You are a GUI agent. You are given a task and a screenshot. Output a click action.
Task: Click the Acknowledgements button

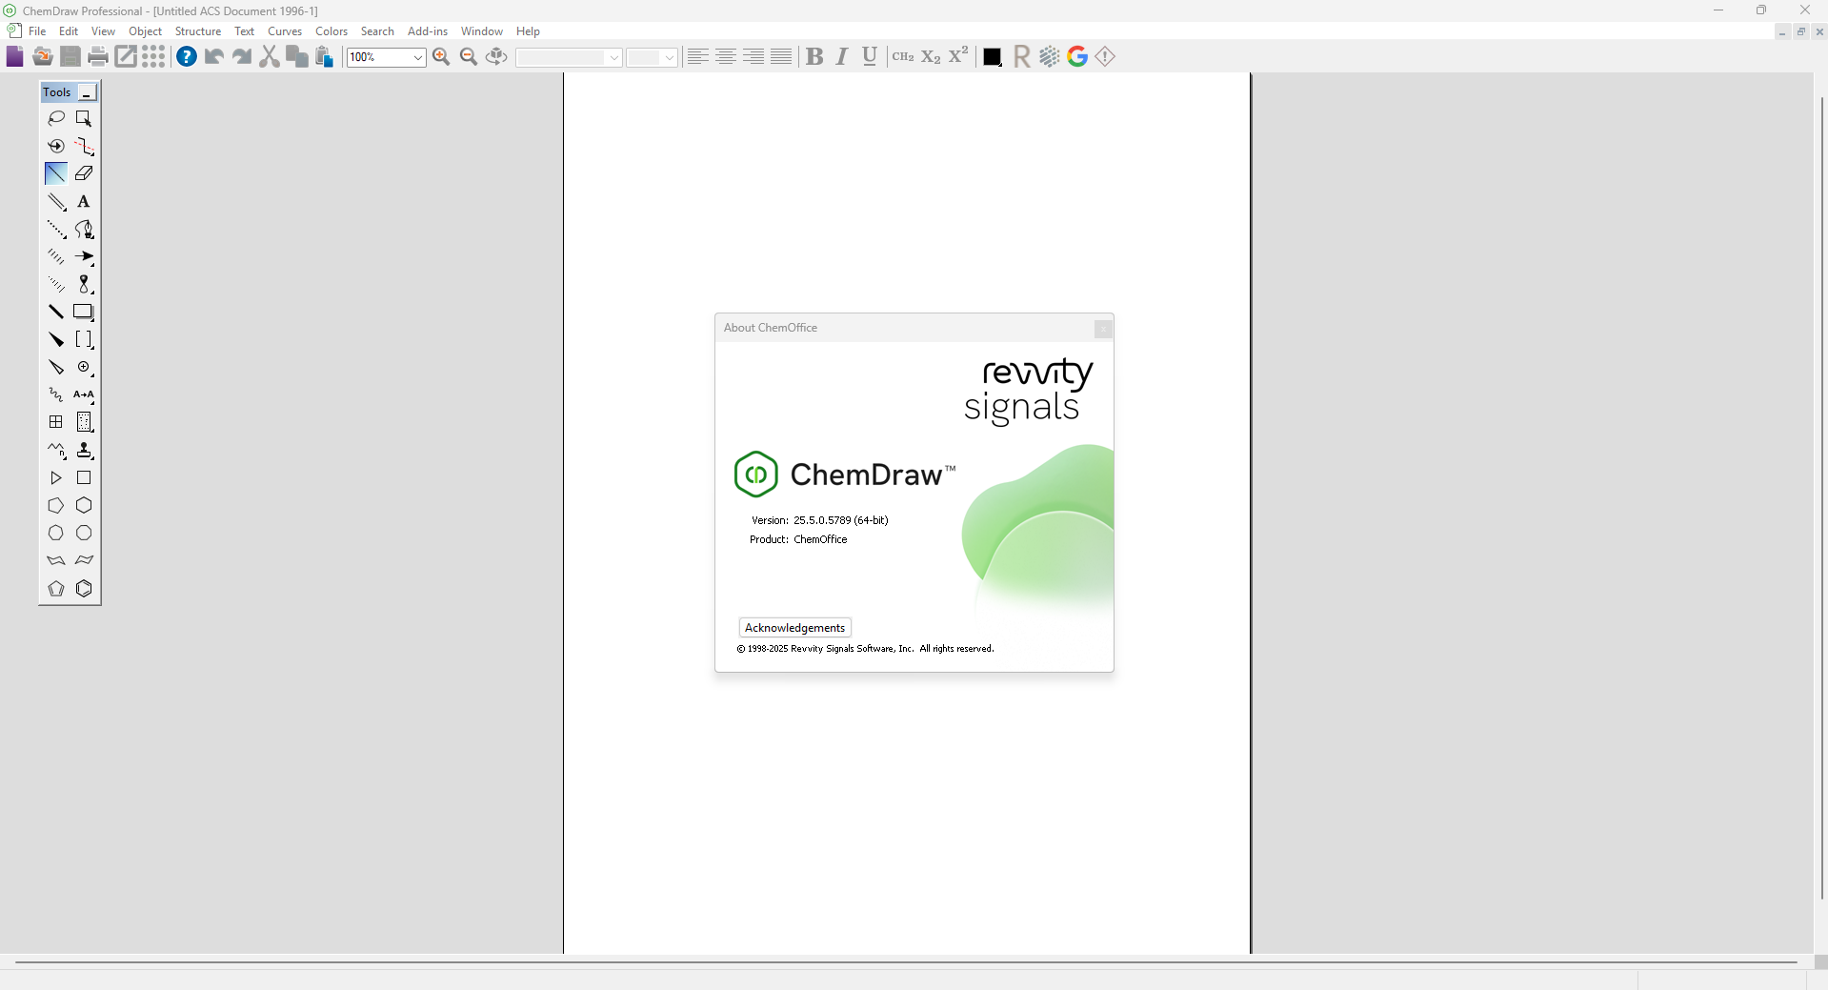coord(795,628)
